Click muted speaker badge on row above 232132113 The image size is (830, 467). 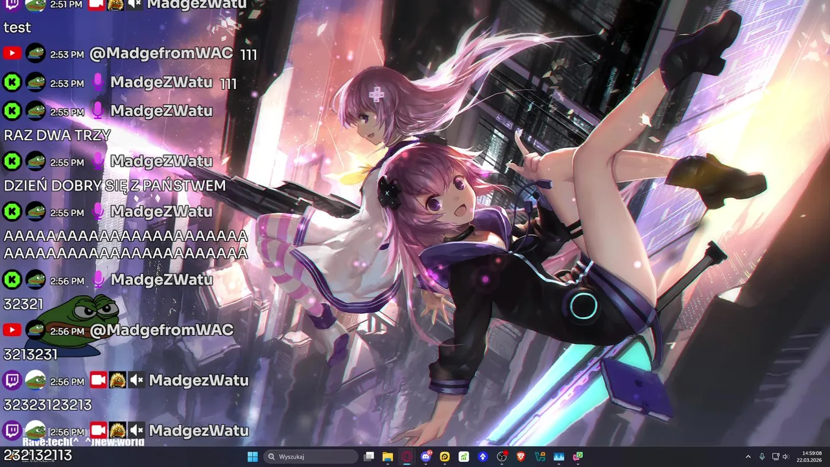click(136, 431)
